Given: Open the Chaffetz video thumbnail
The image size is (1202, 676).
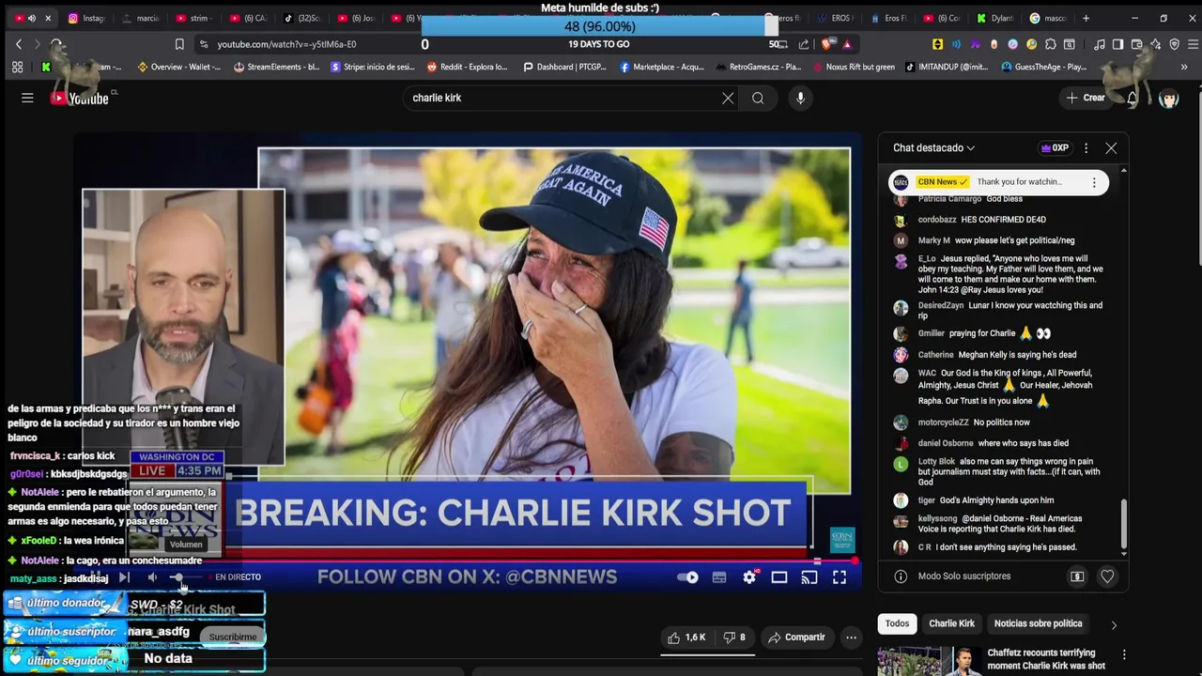Looking at the screenshot, I should pyautogui.click(x=929, y=661).
